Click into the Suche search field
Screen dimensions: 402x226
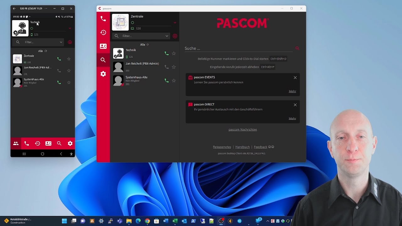point(239,48)
